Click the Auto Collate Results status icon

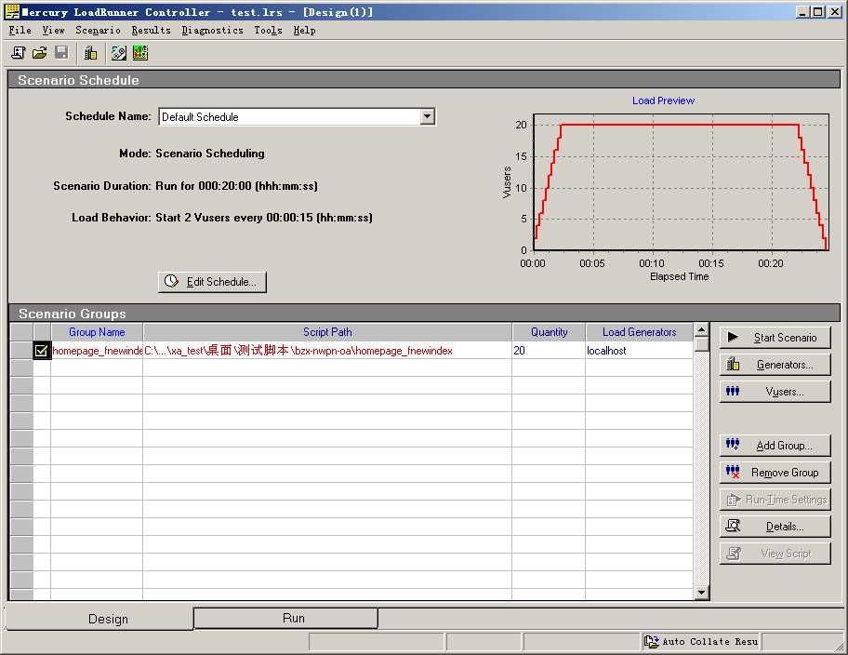[652, 641]
